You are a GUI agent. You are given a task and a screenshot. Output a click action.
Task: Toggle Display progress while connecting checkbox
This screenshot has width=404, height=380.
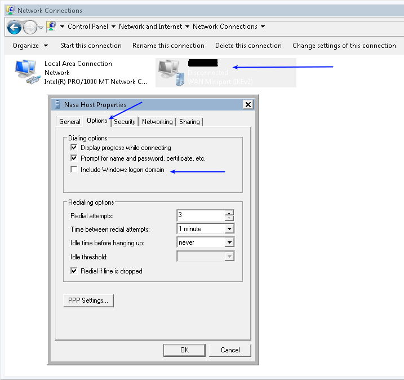(74, 148)
